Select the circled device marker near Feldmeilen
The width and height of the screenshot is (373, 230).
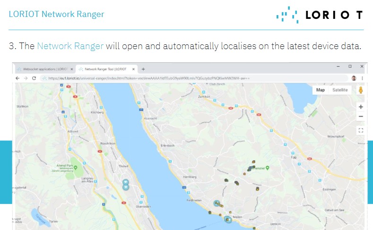[216, 203]
